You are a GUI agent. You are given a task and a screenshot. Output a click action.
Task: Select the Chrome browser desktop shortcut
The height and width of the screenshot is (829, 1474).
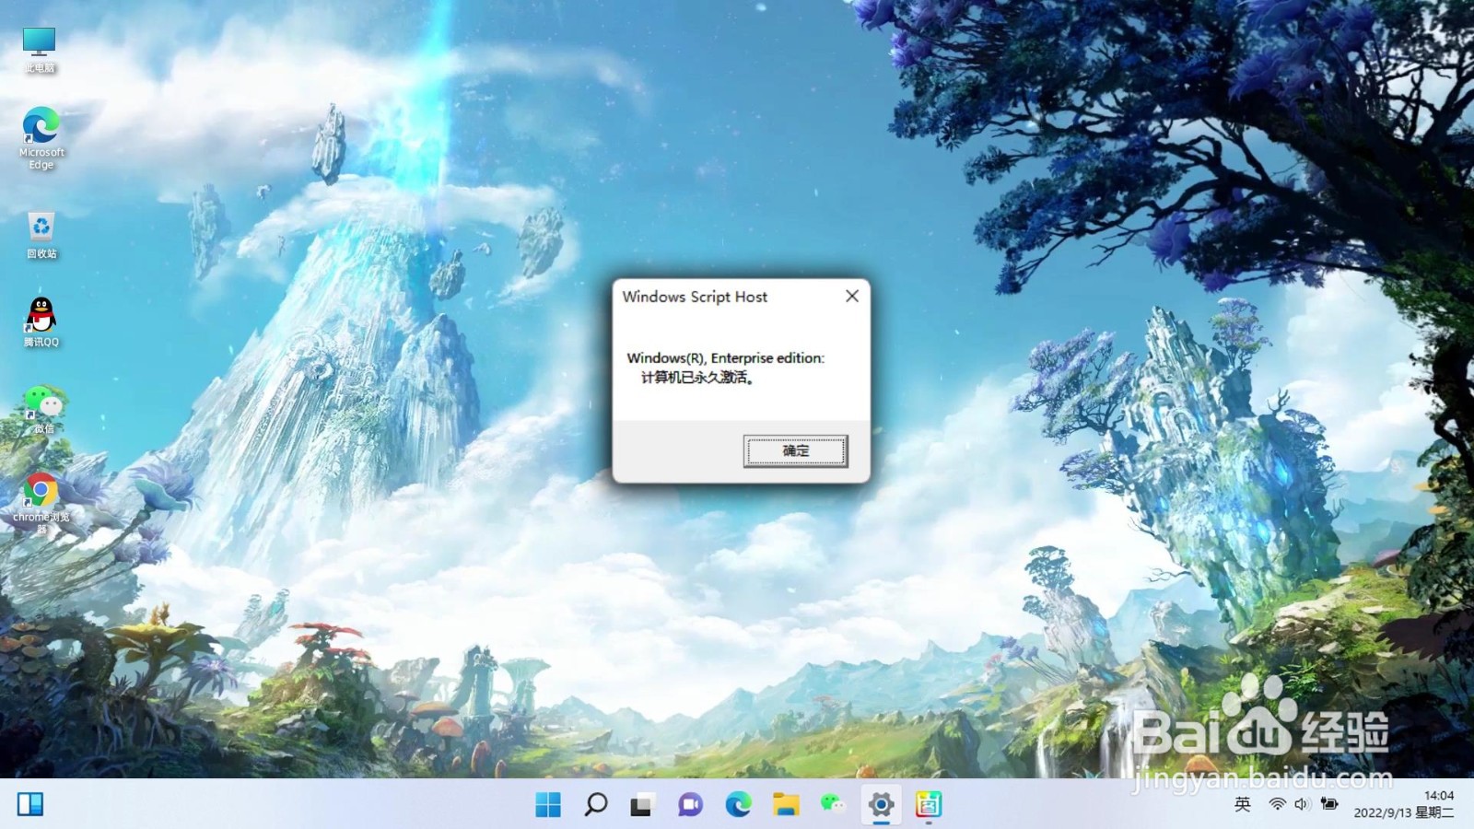pyautogui.click(x=41, y=504)
